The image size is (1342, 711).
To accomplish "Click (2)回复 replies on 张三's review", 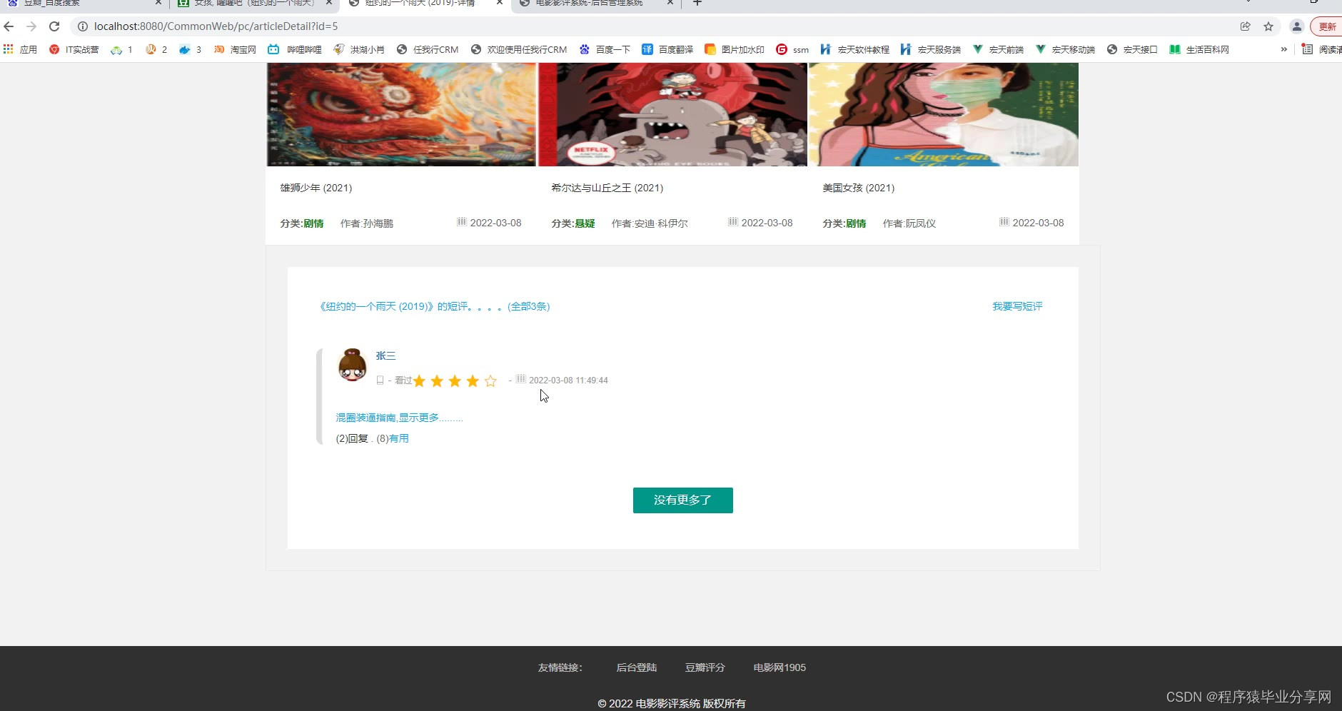I will [352, 438].
